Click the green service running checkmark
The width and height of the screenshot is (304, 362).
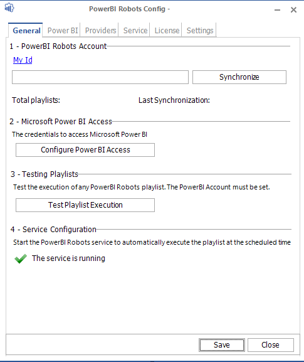[x=21, y=258]
